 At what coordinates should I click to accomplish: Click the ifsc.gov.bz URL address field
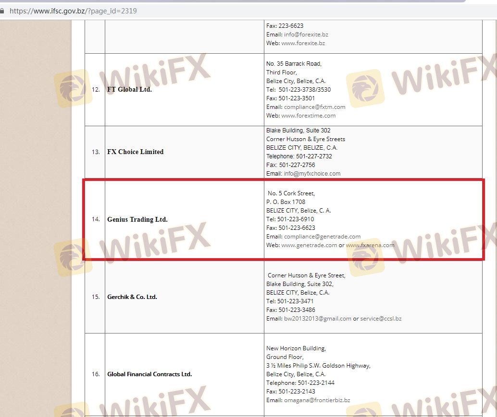(73, 11)
